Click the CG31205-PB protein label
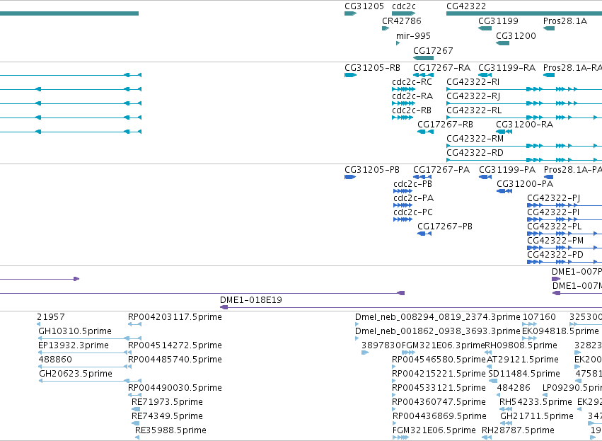Viewport: 602px width, 441px height. click(x=372, y=170)
